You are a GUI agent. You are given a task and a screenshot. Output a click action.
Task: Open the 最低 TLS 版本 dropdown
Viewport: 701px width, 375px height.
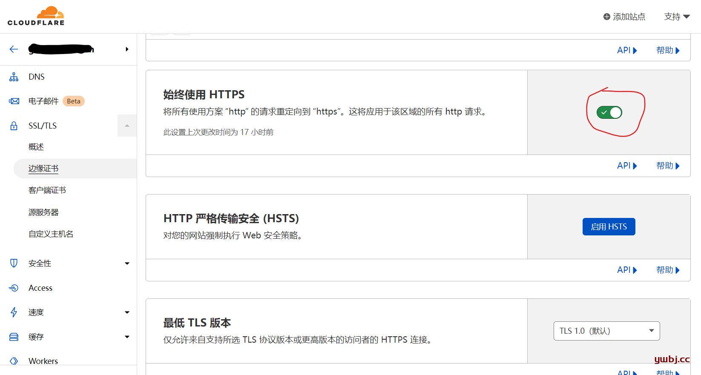pos(606,331)
